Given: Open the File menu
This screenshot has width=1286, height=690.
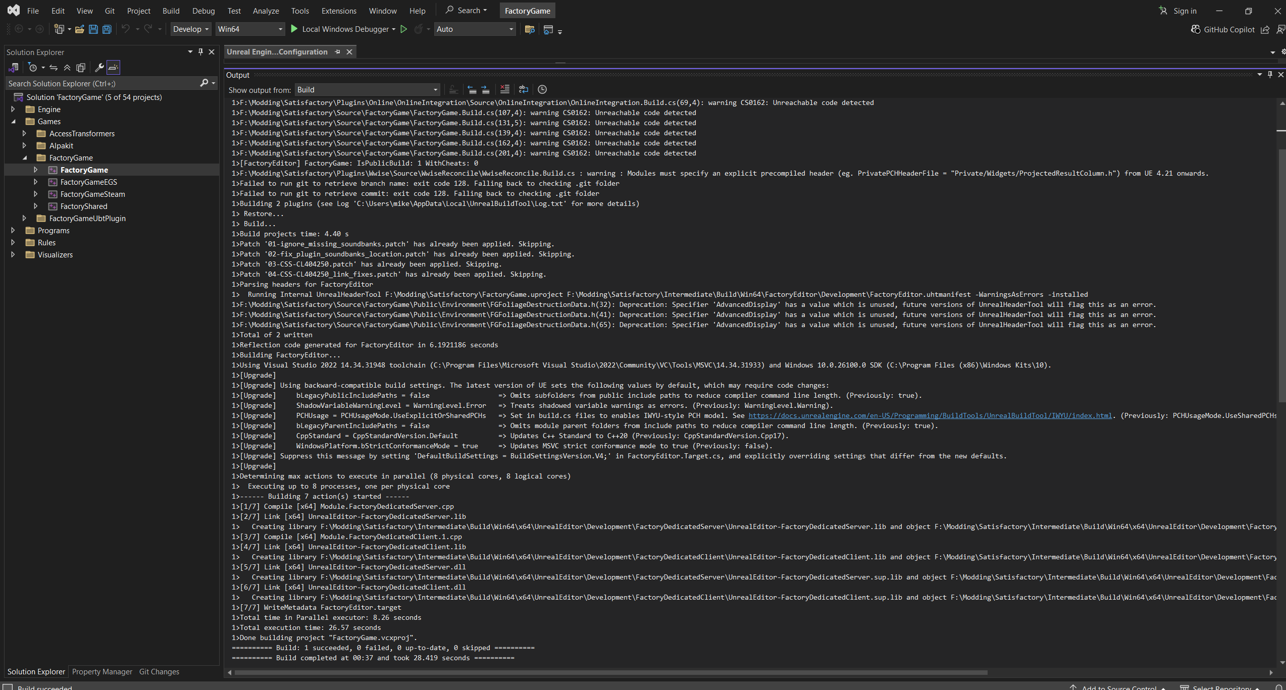Looking at the screenshot, I should pos(33,11).
